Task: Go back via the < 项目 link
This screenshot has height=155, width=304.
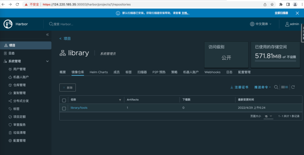Action: tap(65, 39)
